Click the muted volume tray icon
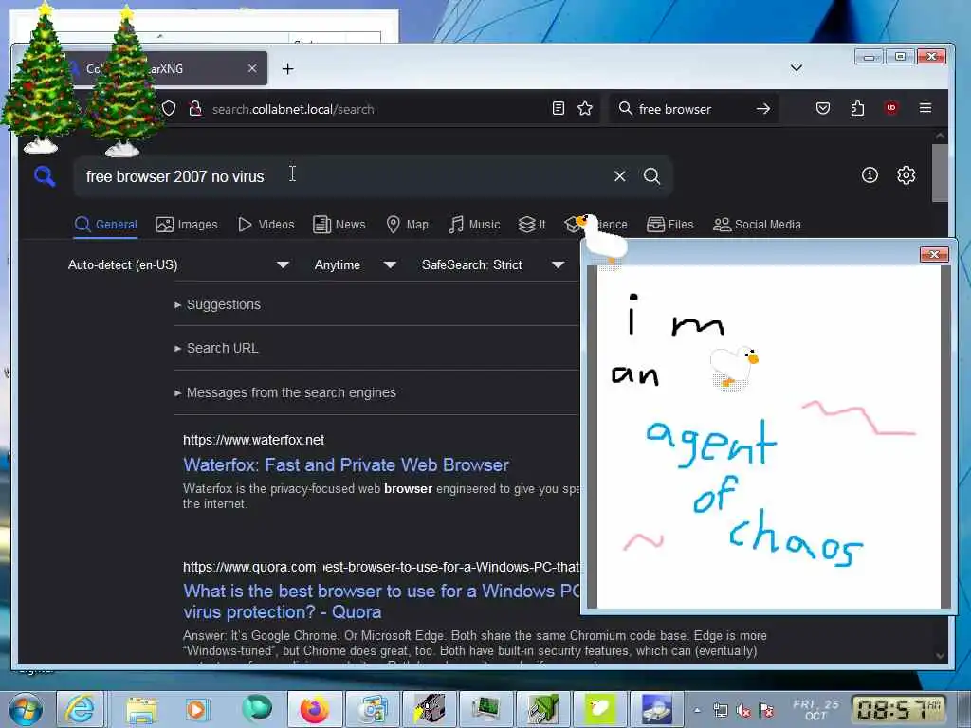The image size is (971, 728). tap(743, 711)
